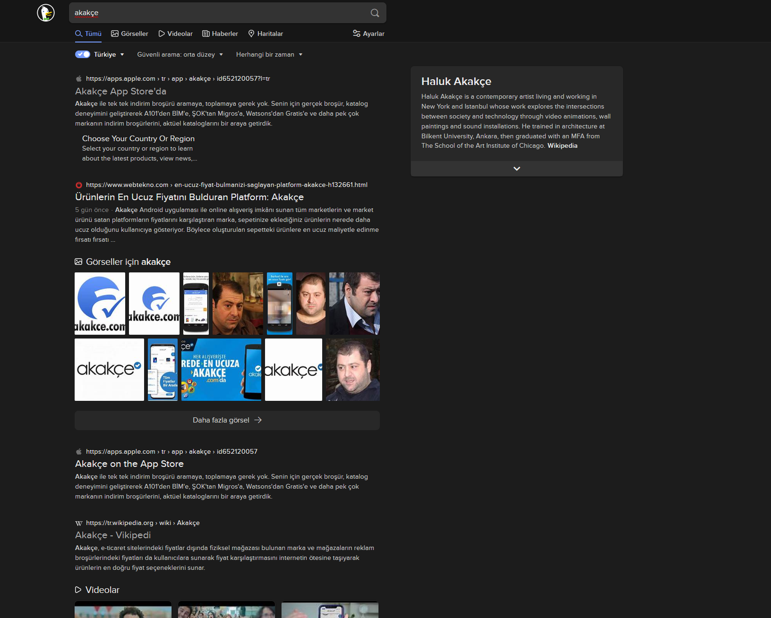
Task: Select the Tümü tab
Action: tap(88, 34)
